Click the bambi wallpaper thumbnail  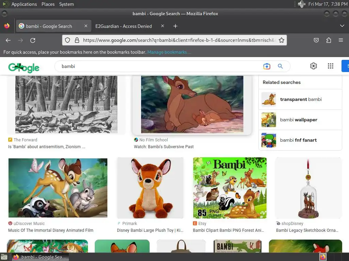pyautogui.click(x=269, y=120)
